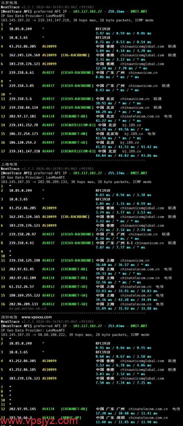Image resolution: width=183 pixels, height=426 pixels.
Task: Click latency 31.89 ms / 31.92 ms / 31.88 ms
Action: pyautogui.click(x=127, y=308)
